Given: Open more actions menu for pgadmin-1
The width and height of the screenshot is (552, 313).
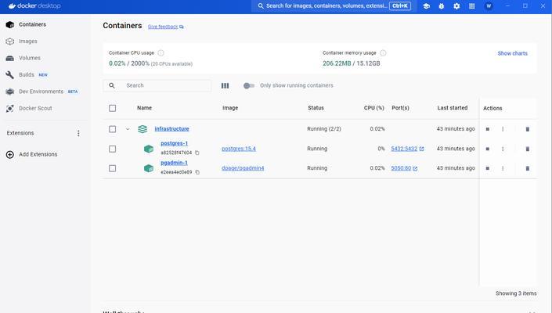Looking at the screenshot, I should coord(503,168).
